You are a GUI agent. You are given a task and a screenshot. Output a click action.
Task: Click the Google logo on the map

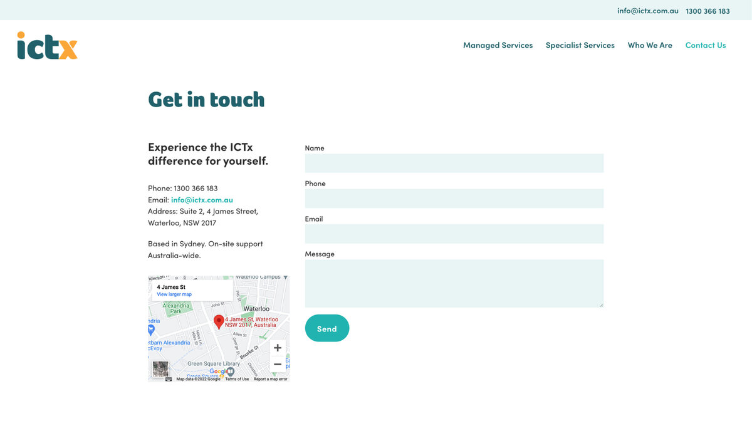click(x=217, y=371)
